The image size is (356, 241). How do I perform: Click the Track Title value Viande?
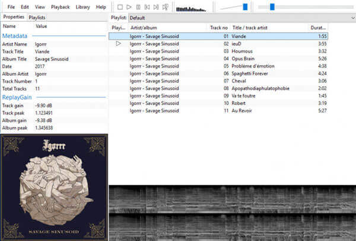[x=42, y=52]
